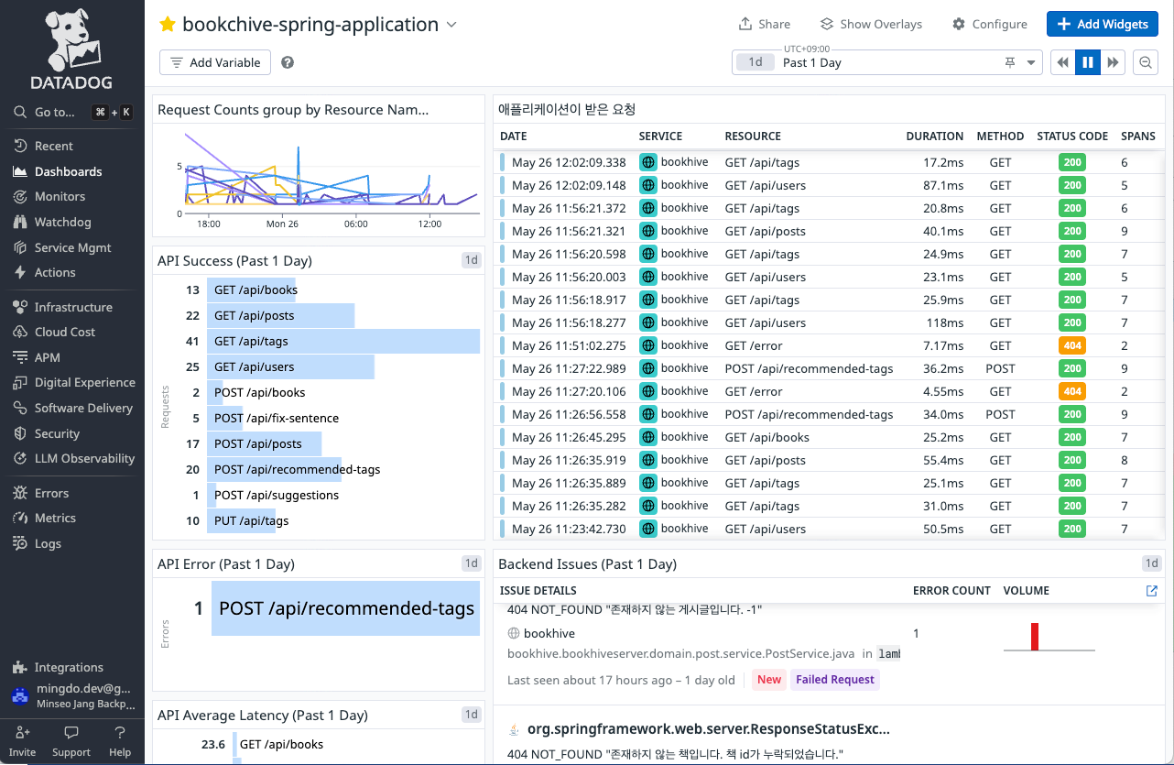
Task: Click the APM sidebar icon
Action: 20,357
